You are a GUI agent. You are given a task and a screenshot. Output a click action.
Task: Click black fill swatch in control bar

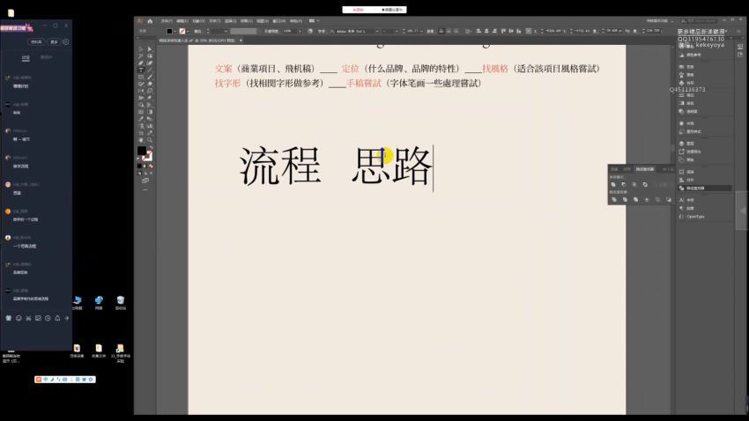[x=169, y=31]
